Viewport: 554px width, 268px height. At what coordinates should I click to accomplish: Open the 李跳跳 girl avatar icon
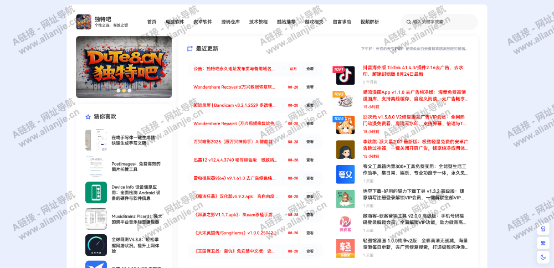(x=345, y=150)
